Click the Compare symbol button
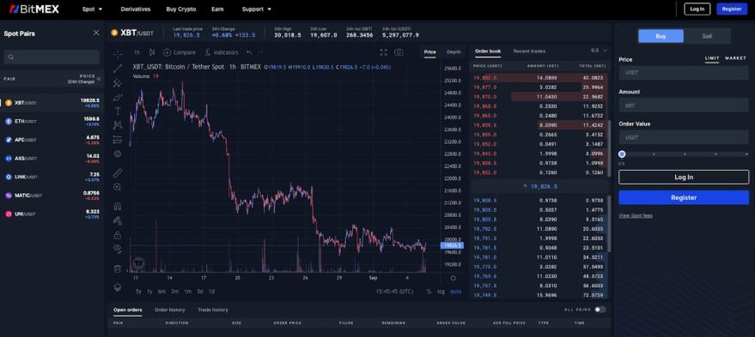The width and height of the screenshot is (755, 337). point(180,52)
